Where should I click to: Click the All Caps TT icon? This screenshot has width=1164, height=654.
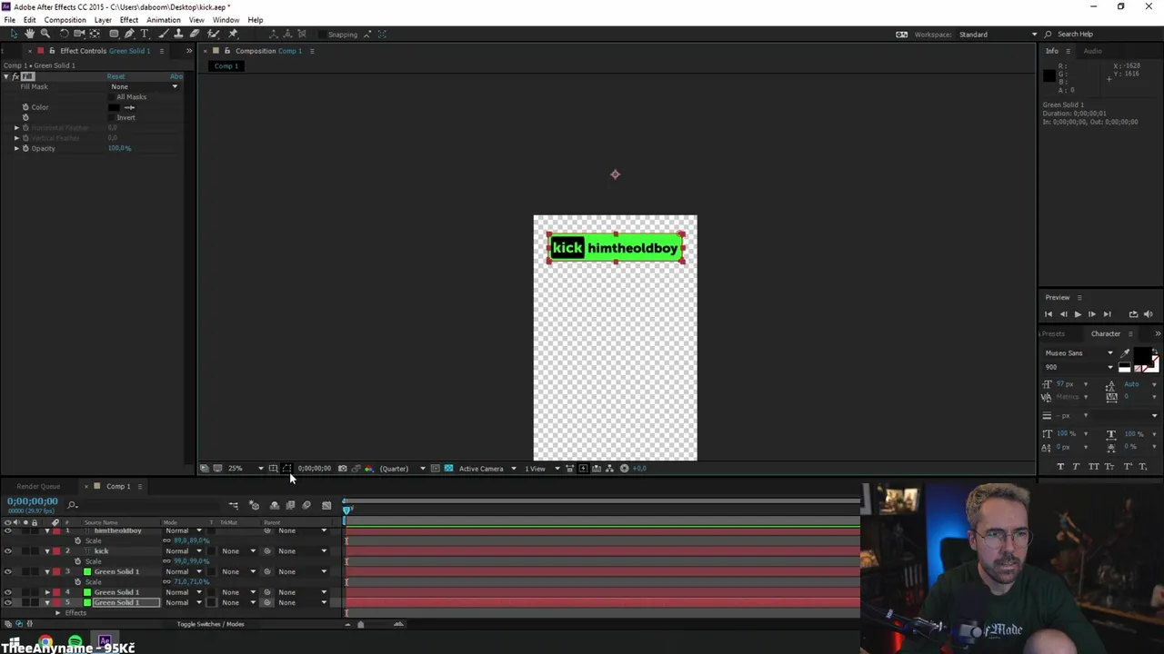tap(1094, 466)
